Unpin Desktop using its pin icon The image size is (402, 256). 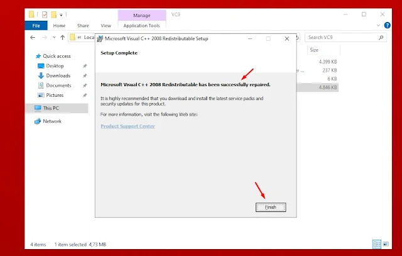pos(85,66)
